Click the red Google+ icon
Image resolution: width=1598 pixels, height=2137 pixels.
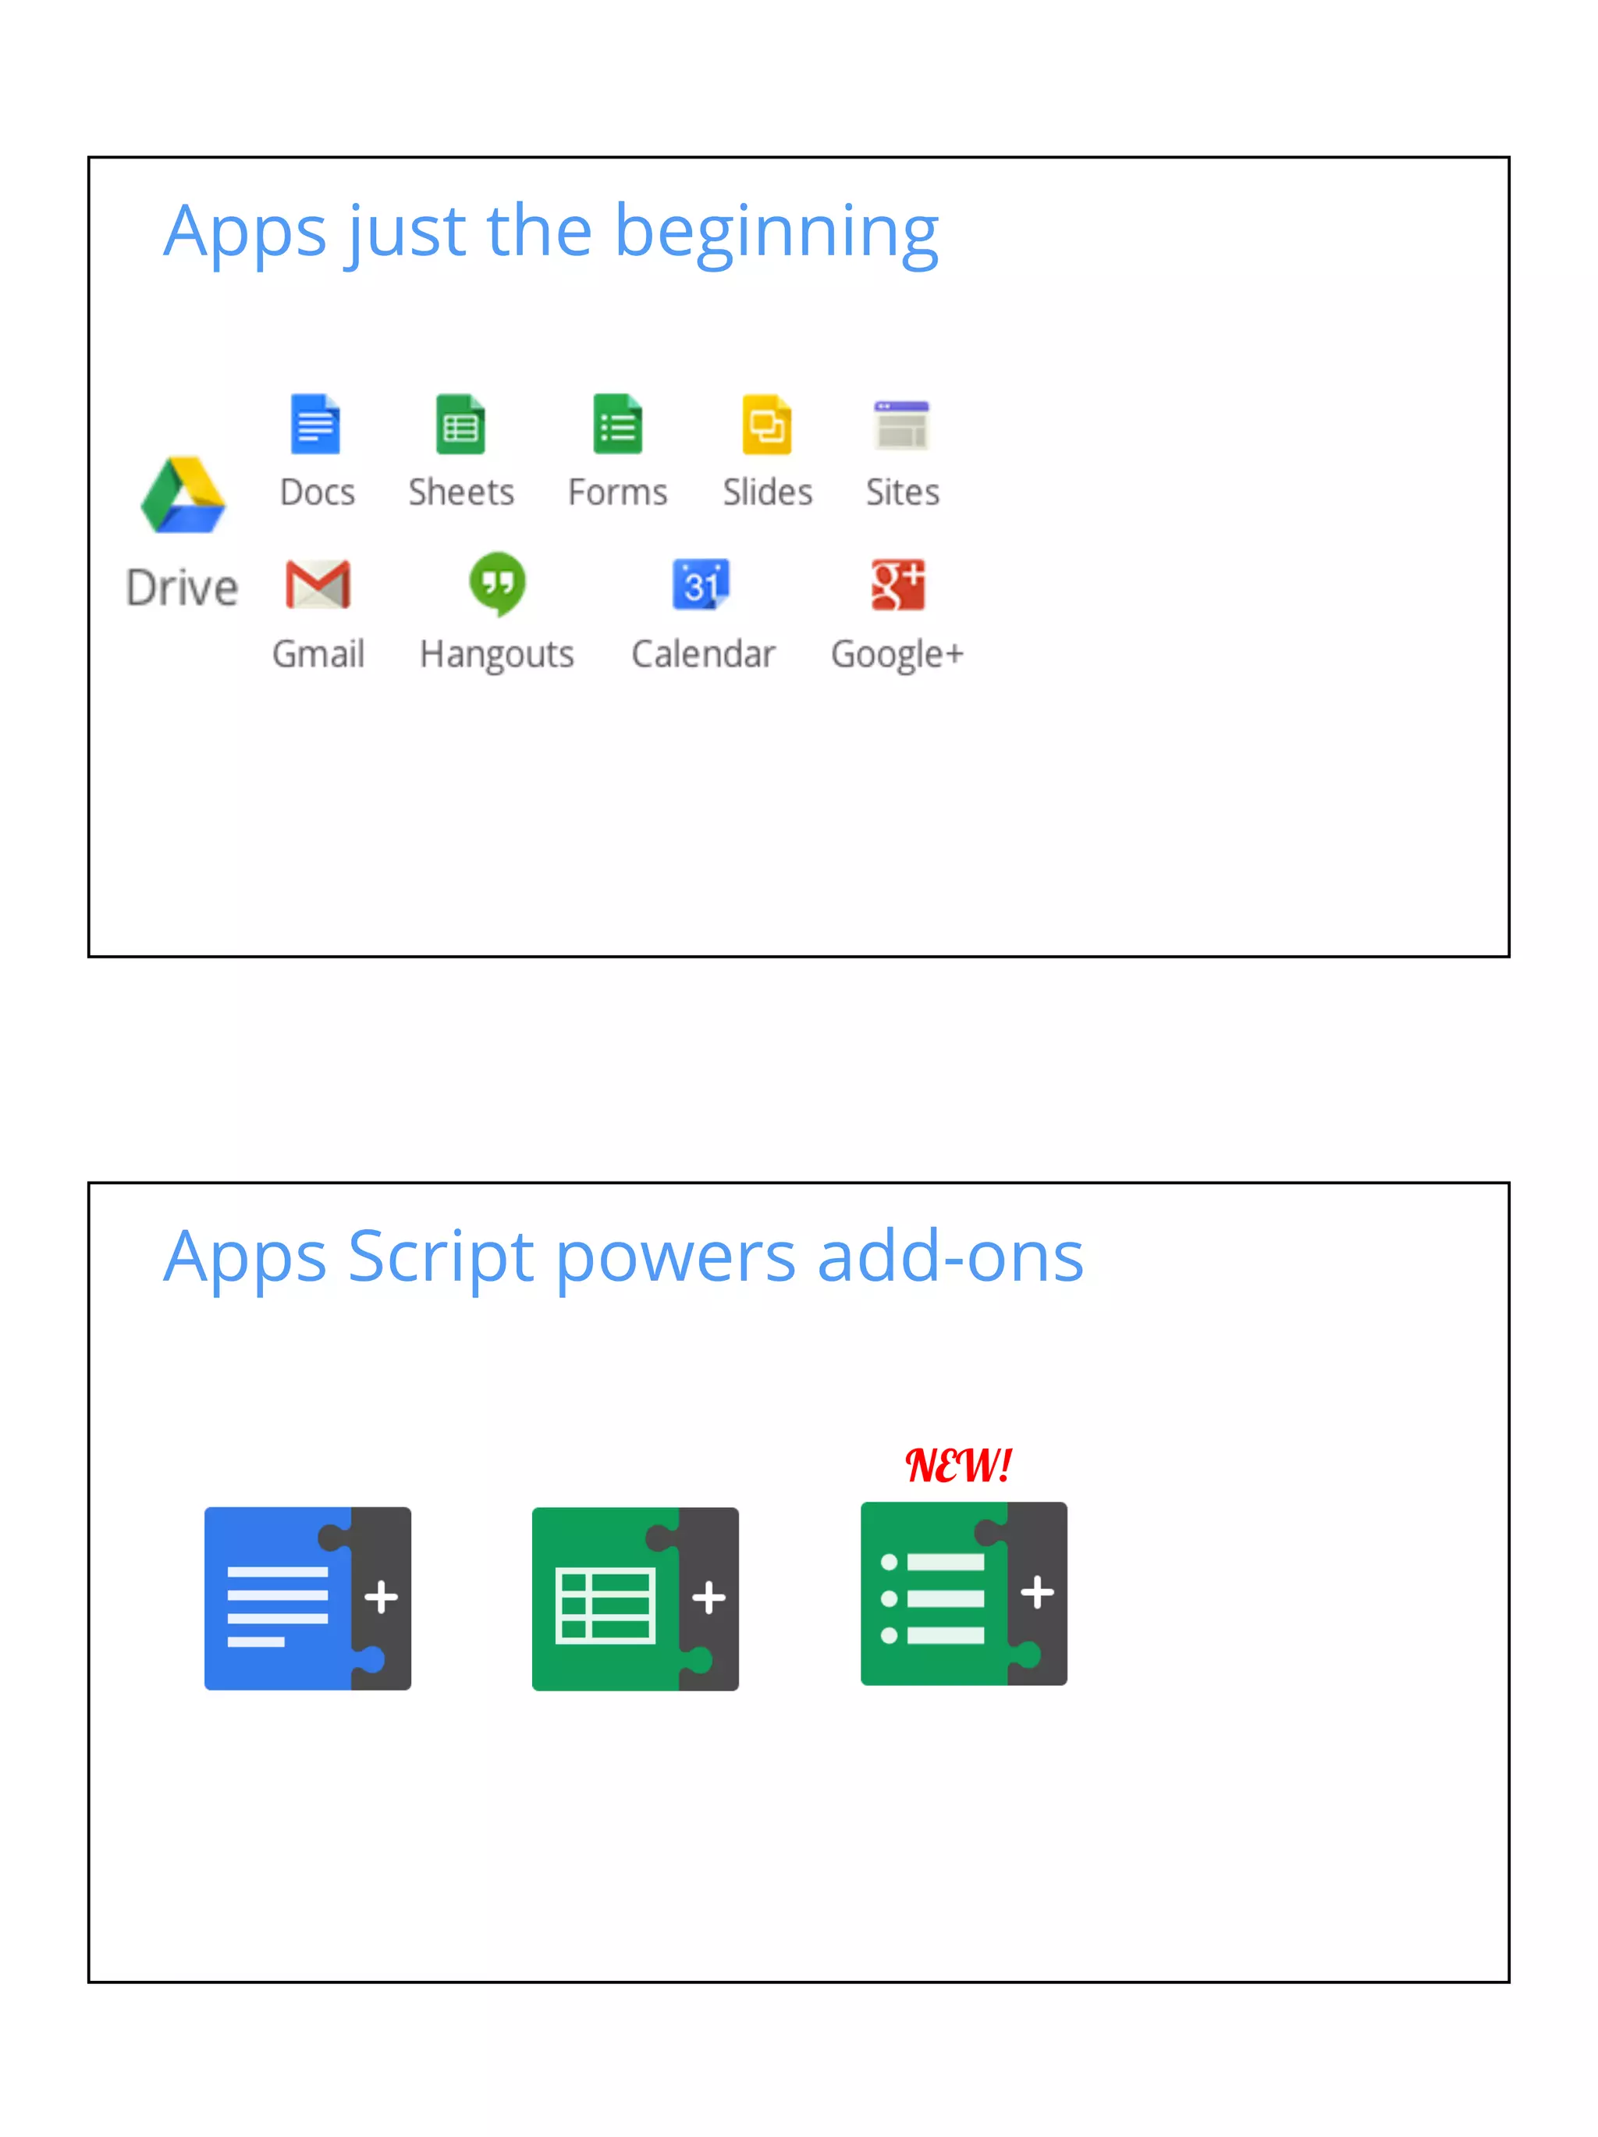click(898, 584)
